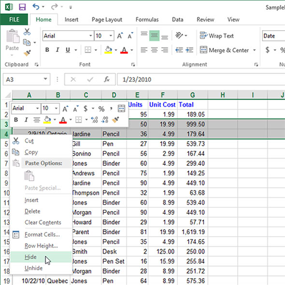Undo the last action

coord(36,7)
